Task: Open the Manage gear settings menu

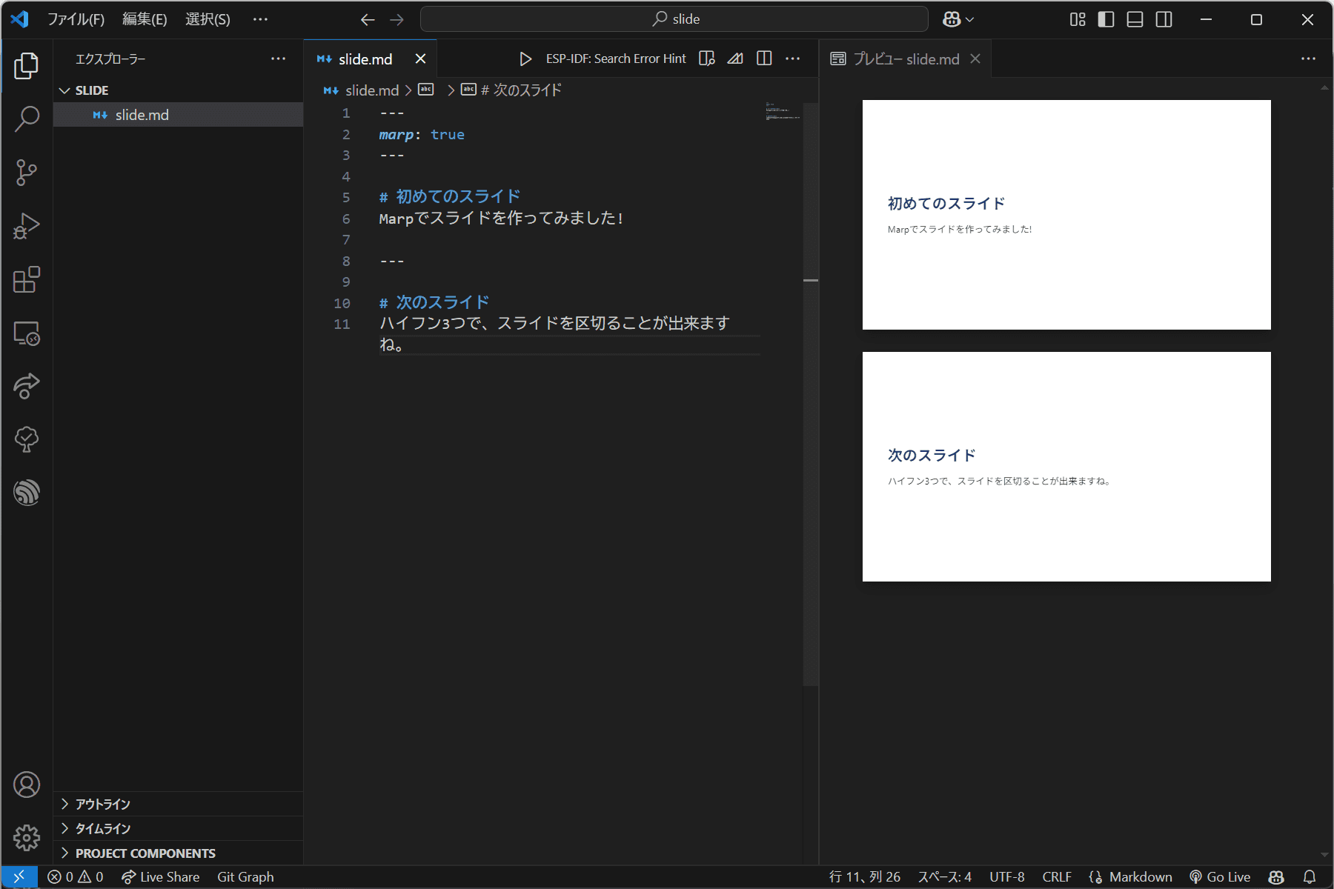Action: click(27, 838)
